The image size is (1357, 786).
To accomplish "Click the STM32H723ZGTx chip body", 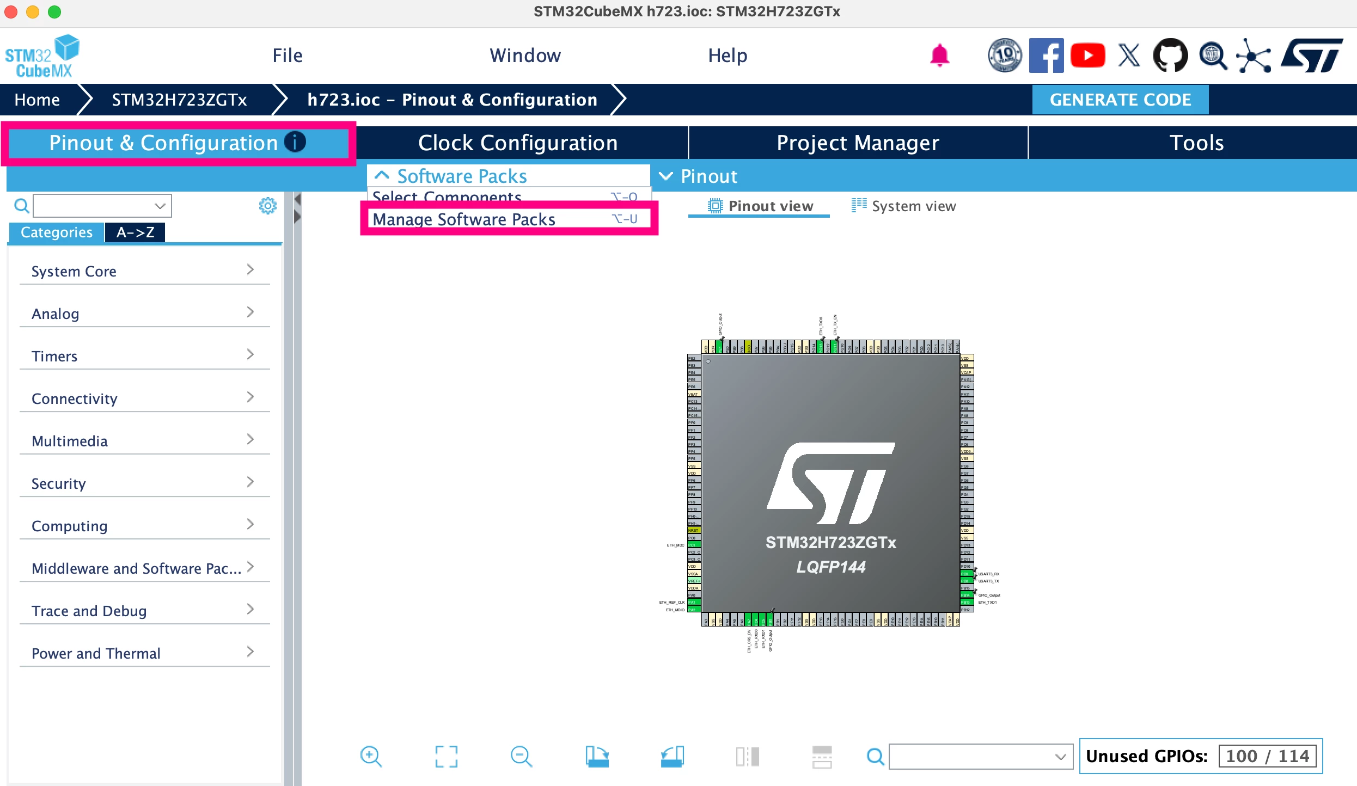I will click(x=830, y=483).
